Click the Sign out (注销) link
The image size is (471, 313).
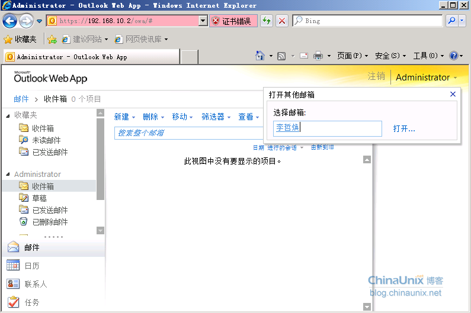(376, 76)
